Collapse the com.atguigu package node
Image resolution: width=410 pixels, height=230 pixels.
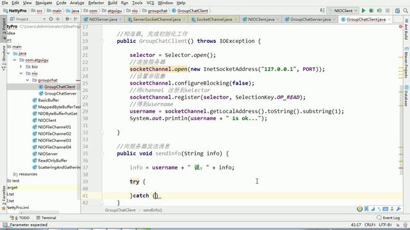click(x=15, y=60)
